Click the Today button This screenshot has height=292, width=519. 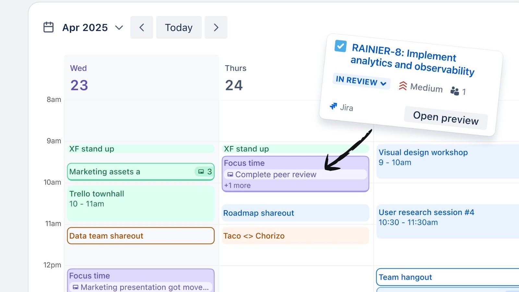coord(179,27)
